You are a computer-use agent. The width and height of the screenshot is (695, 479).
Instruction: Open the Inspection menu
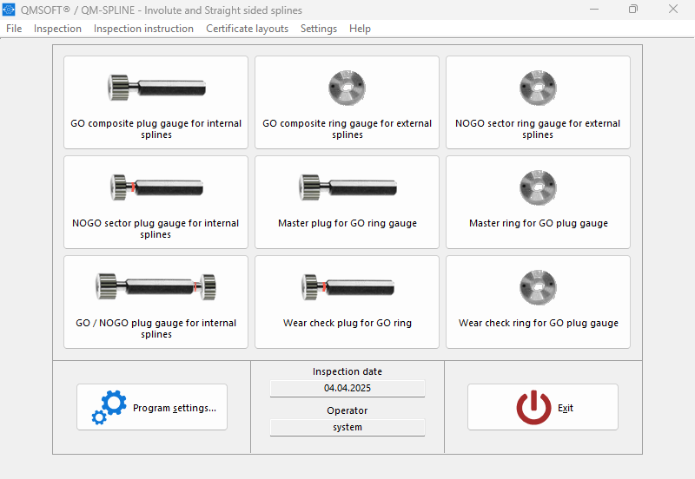tap(57, 29)
